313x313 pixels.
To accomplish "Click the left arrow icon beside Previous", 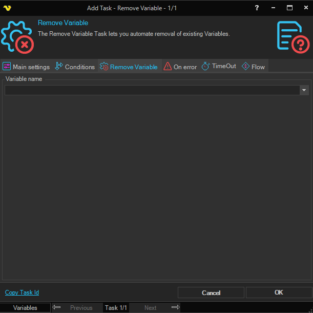I will (56, 307).
